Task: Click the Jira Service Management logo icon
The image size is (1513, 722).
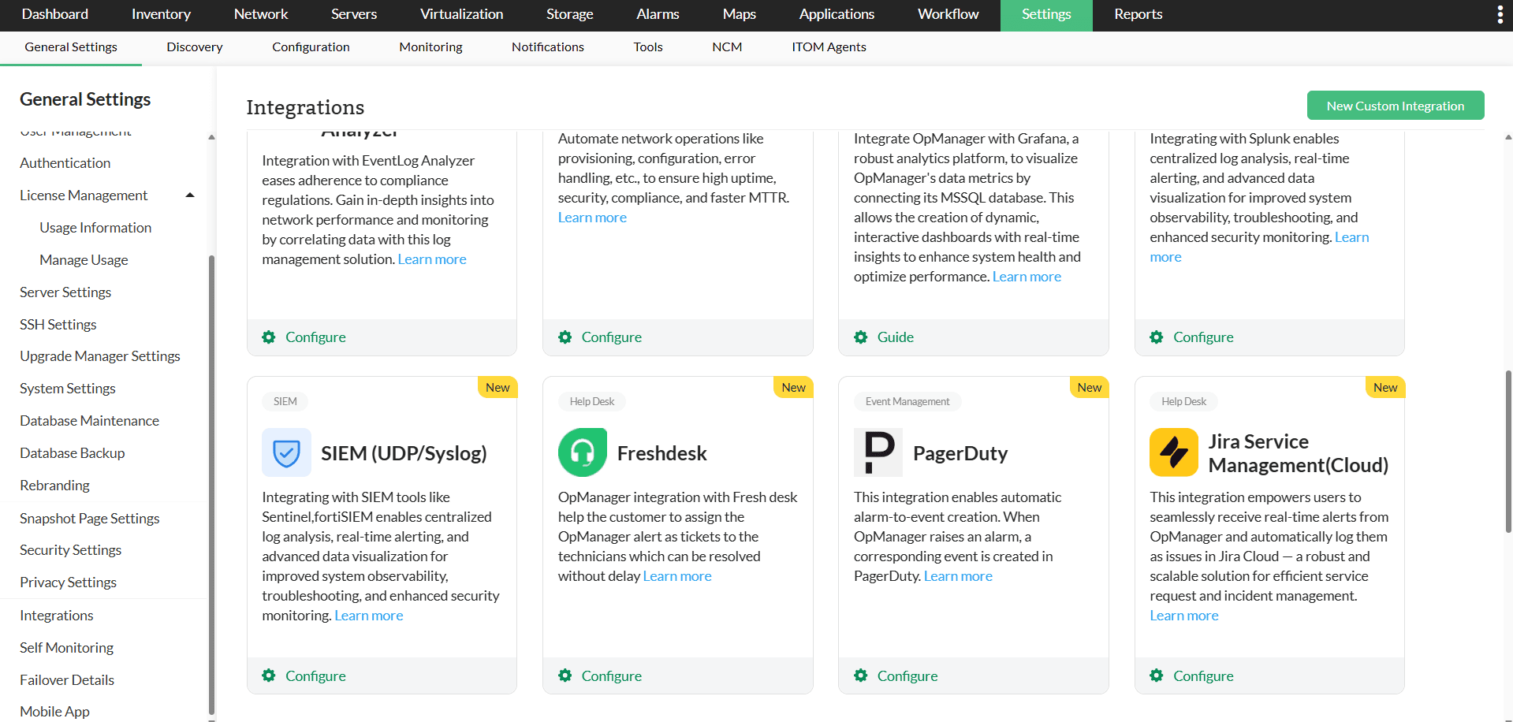Action: coord(1174,452)
